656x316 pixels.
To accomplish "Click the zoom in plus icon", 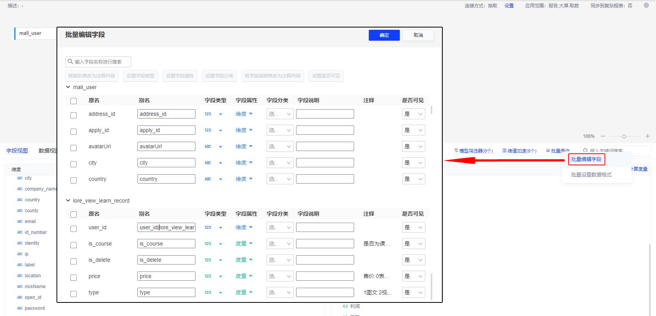I will (647, 136).
